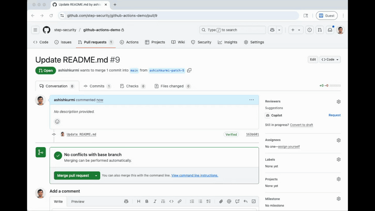375x211 pixels.
Task: Reload page with browser refresh button
Action: tap(51, 16)
